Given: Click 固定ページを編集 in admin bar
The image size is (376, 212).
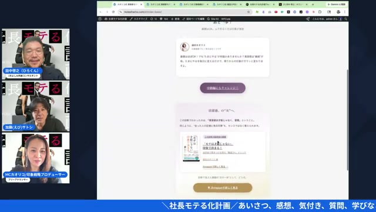Looking at the screenshot, I should coord(193,19).
